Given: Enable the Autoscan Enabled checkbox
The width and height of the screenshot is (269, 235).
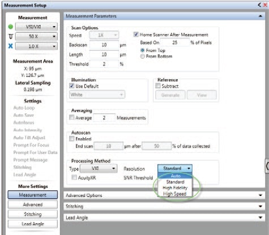Looking at the screenshot, I should click(71, 139).
